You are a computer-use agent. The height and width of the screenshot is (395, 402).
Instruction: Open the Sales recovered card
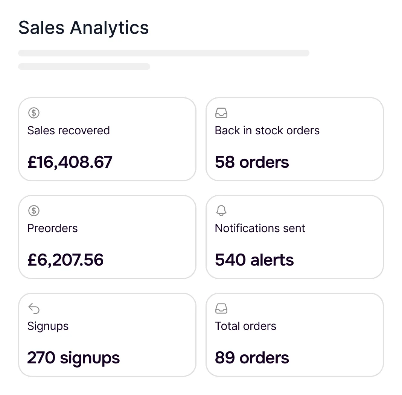click(x=107, y=139)
